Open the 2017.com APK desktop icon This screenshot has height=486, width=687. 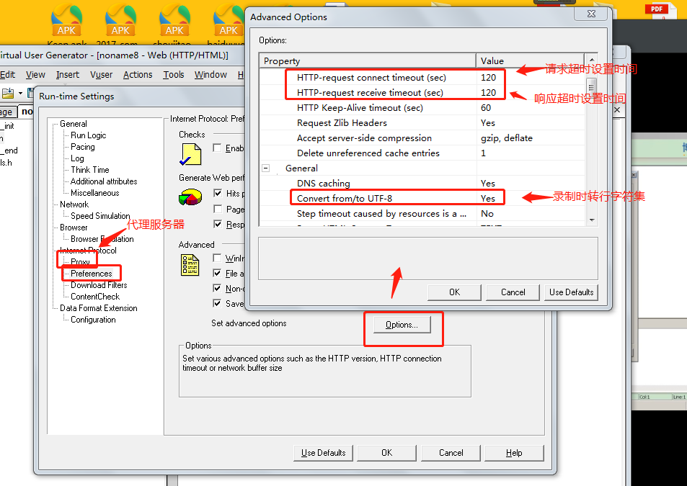coord(120,24)
